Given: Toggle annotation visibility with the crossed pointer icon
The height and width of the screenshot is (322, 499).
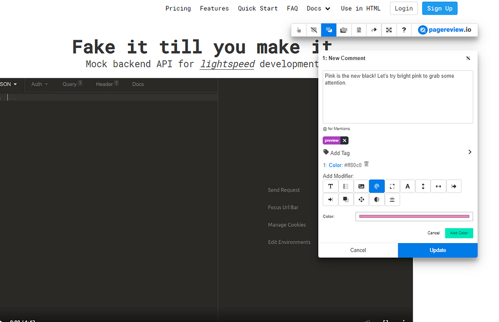Looking at the screenshot, I should 313,30.
